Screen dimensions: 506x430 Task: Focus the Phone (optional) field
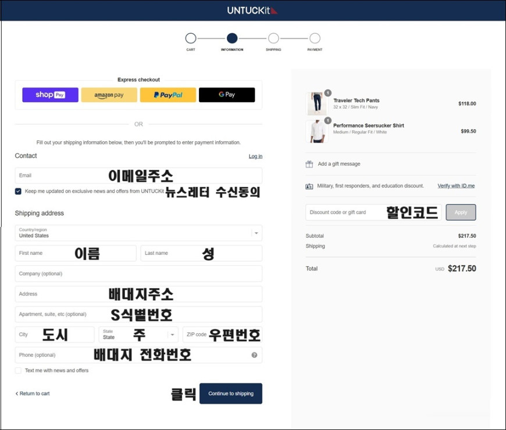[x=138, y=355]
